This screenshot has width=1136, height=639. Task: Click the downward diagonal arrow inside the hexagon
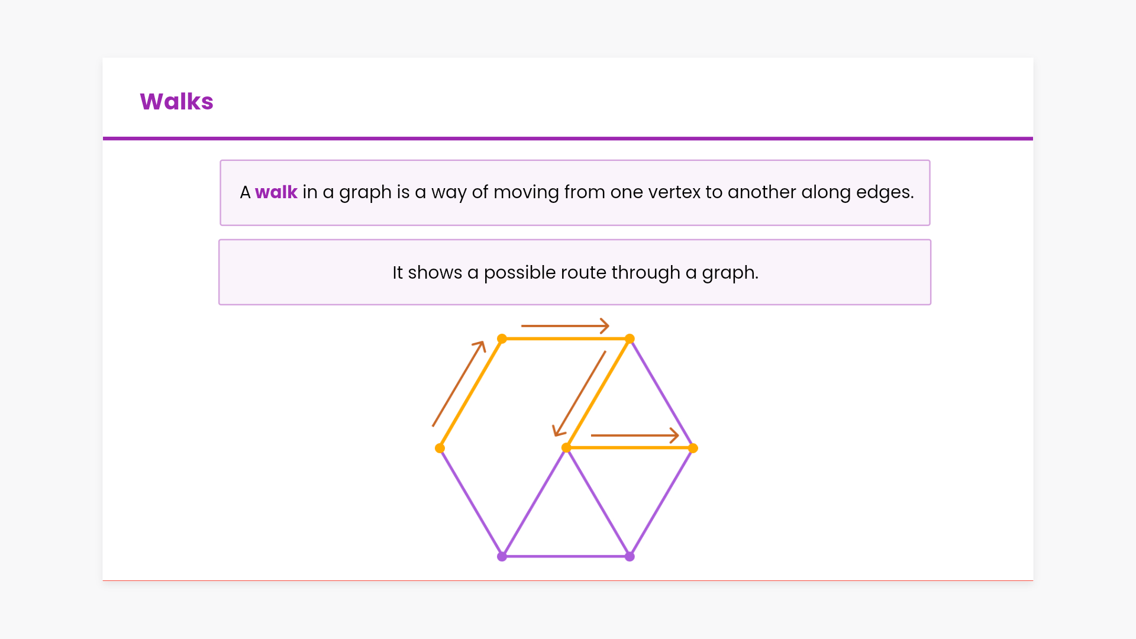coord(579,393)
